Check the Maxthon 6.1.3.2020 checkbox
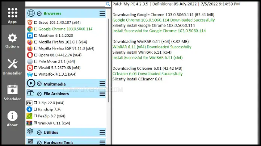 [x=36, y=35]
